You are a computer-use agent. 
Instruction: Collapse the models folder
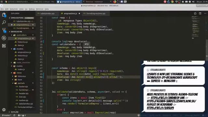12,49
